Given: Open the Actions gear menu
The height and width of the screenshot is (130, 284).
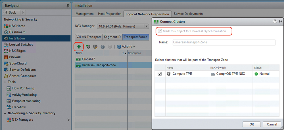Looking at the screenshot, I should click(126, 47).
